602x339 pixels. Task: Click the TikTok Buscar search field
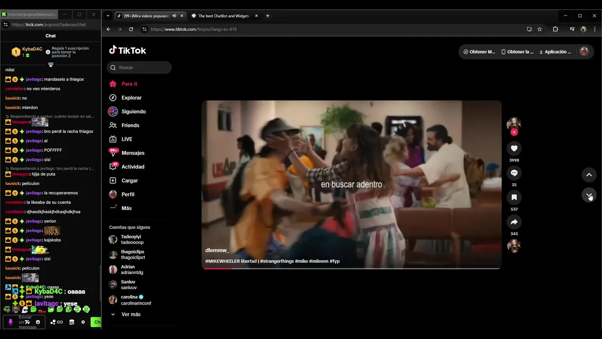pyautogui.click(x=139, y=67)
